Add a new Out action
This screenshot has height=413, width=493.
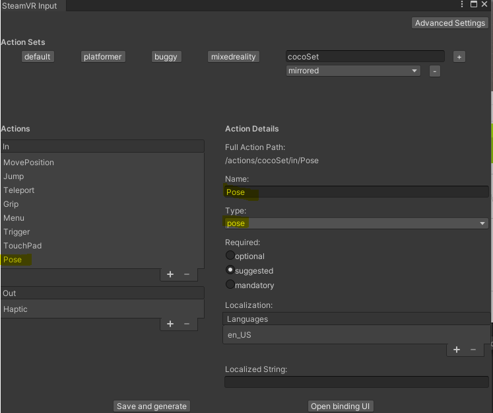(x=170, y=324)
